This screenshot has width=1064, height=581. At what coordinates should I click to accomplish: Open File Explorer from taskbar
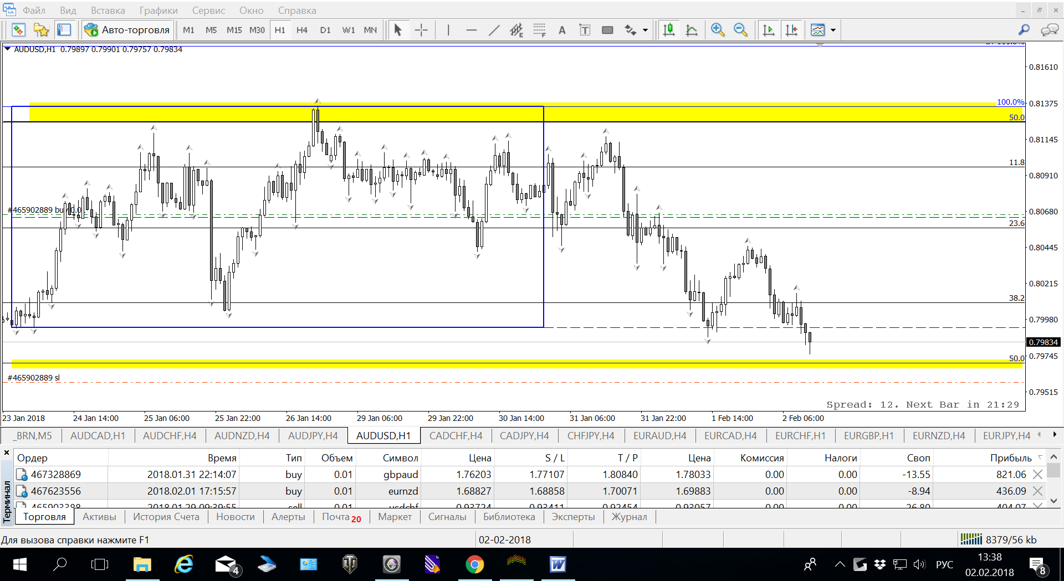pyautogui.click(x=142, y=564)
